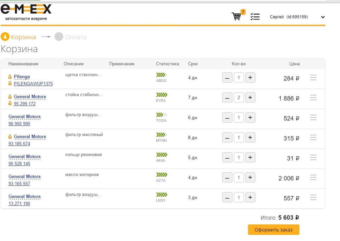340x241 pixels.
Task: Click statistics arrows rating labeled EYES
Action: (x=161, y=95)
